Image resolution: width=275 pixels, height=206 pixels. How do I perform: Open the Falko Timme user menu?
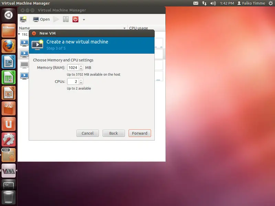pyautogui.click(x=251, y=3)
